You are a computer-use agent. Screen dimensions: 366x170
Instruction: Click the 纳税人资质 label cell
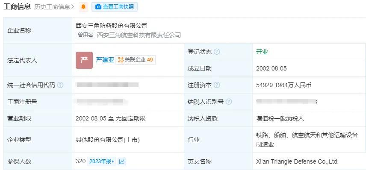[218, 118]
